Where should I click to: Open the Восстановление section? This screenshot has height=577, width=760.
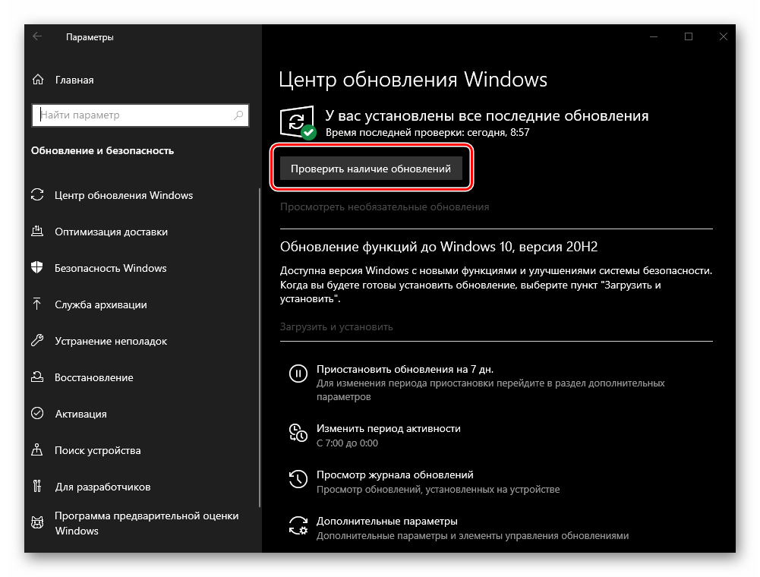tap(93, 377)
